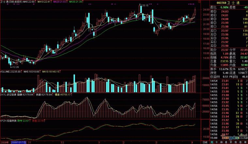Select the 笔 tab at bottom right
This screenshot has width=248, height=144.
click(212, 142)
